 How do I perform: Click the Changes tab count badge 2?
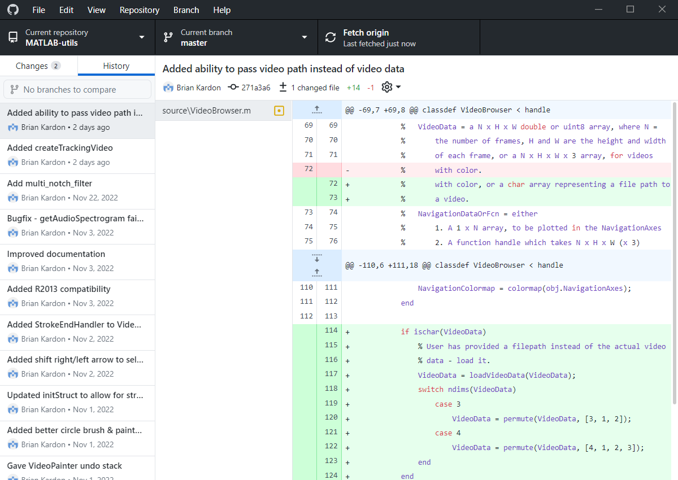click(56, 66)
